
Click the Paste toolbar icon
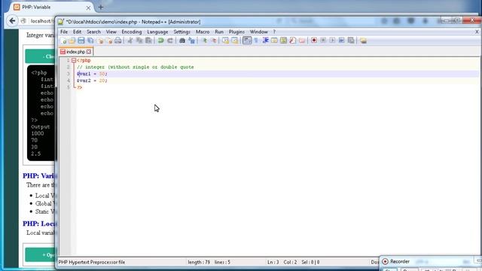[x=148, y=41]
